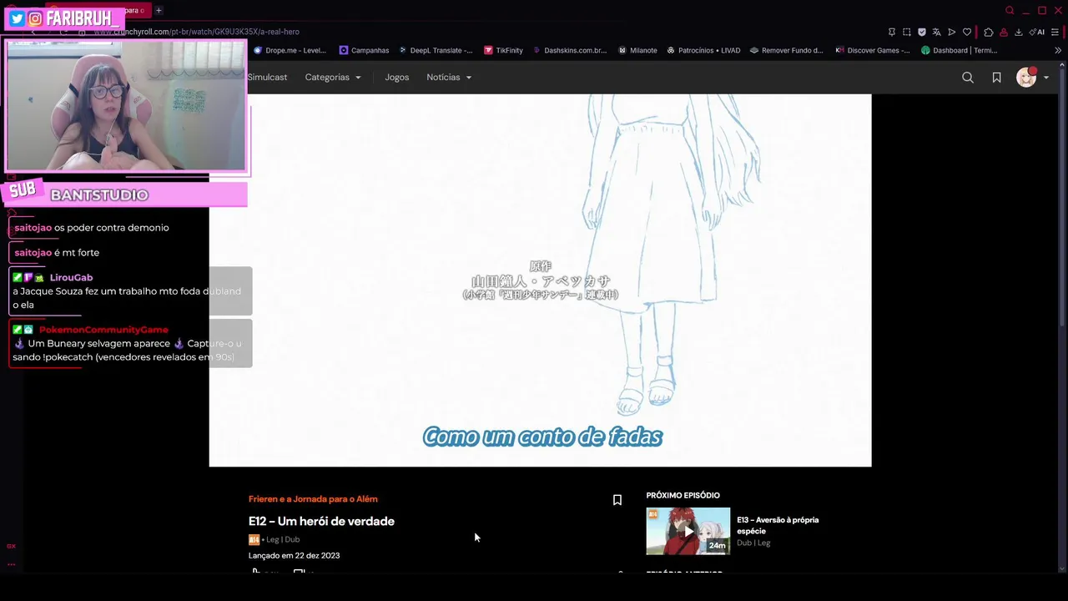Click the translate page icon

[x=937, y=32]
